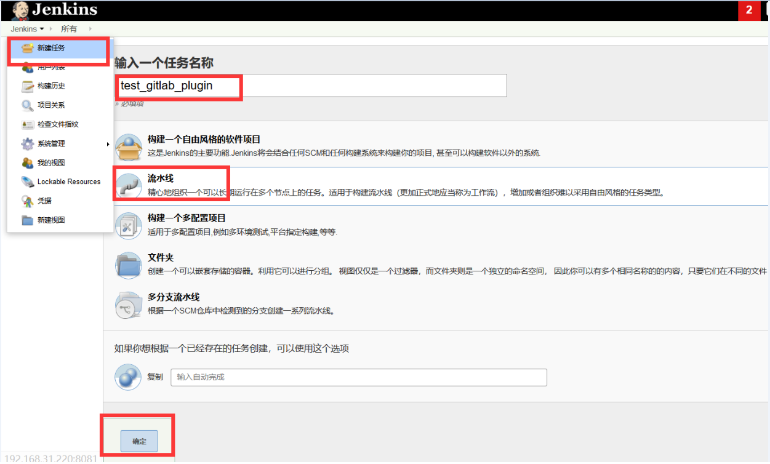The width and height of the screenshot is (770, 464).
Task: Select 多分支流水线 option title
Action: tap(174, 297)
